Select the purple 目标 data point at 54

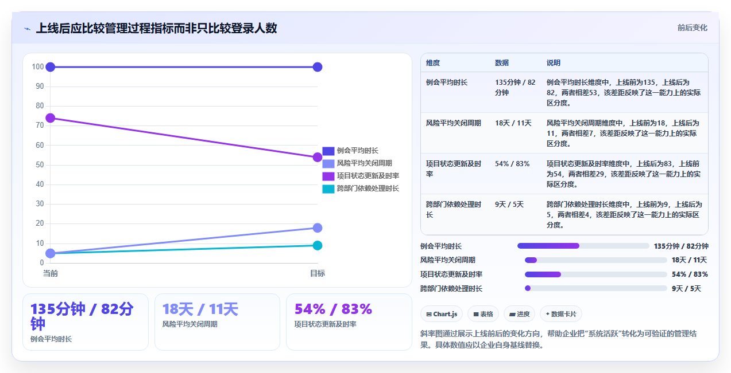pyautogui.click(x=317, y=157)
